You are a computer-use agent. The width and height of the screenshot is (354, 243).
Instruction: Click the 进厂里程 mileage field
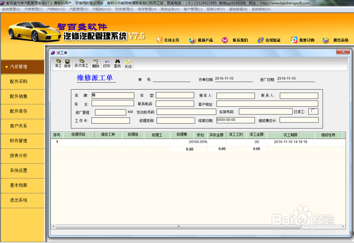(110, 112)
